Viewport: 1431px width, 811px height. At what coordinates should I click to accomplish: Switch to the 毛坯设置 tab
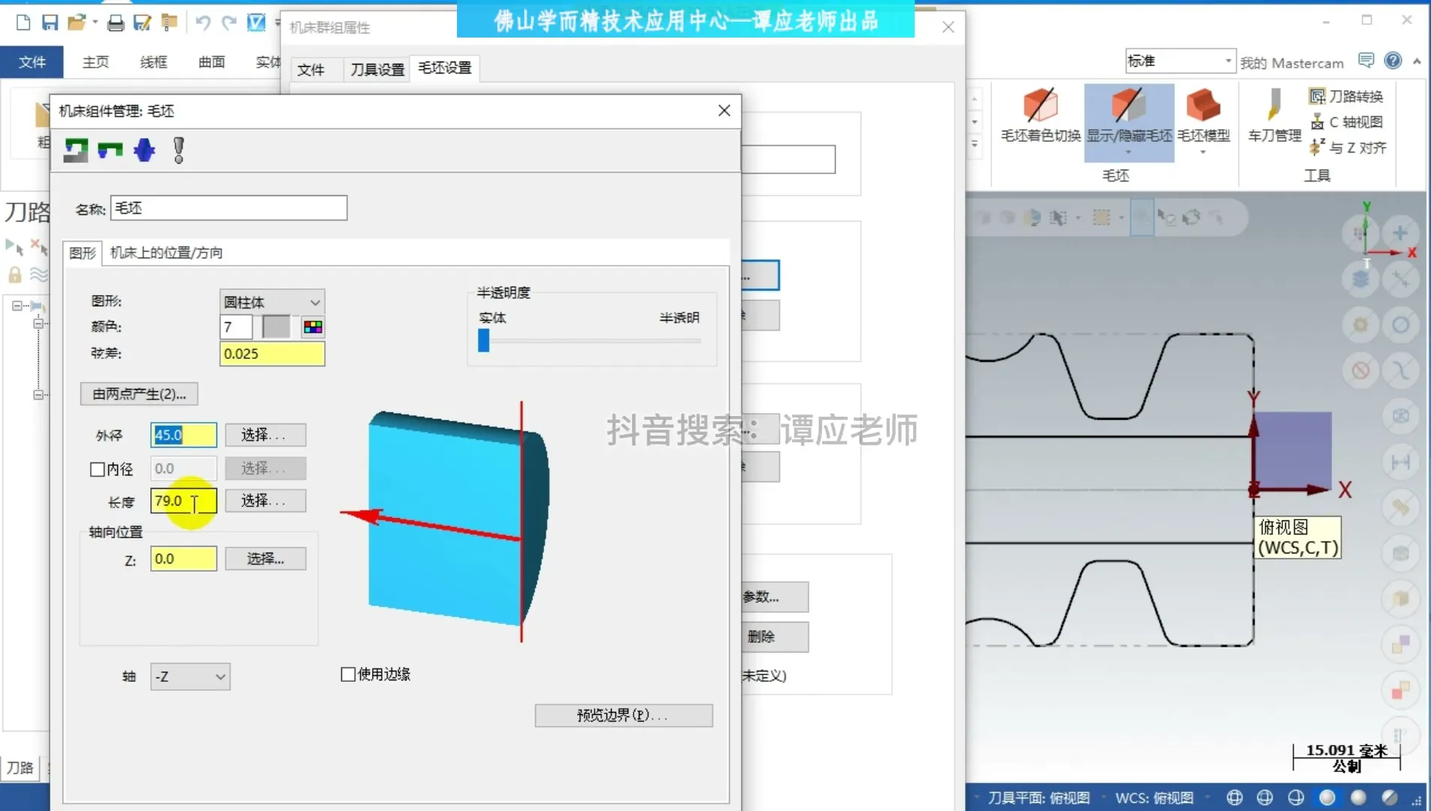click(444, 68)
